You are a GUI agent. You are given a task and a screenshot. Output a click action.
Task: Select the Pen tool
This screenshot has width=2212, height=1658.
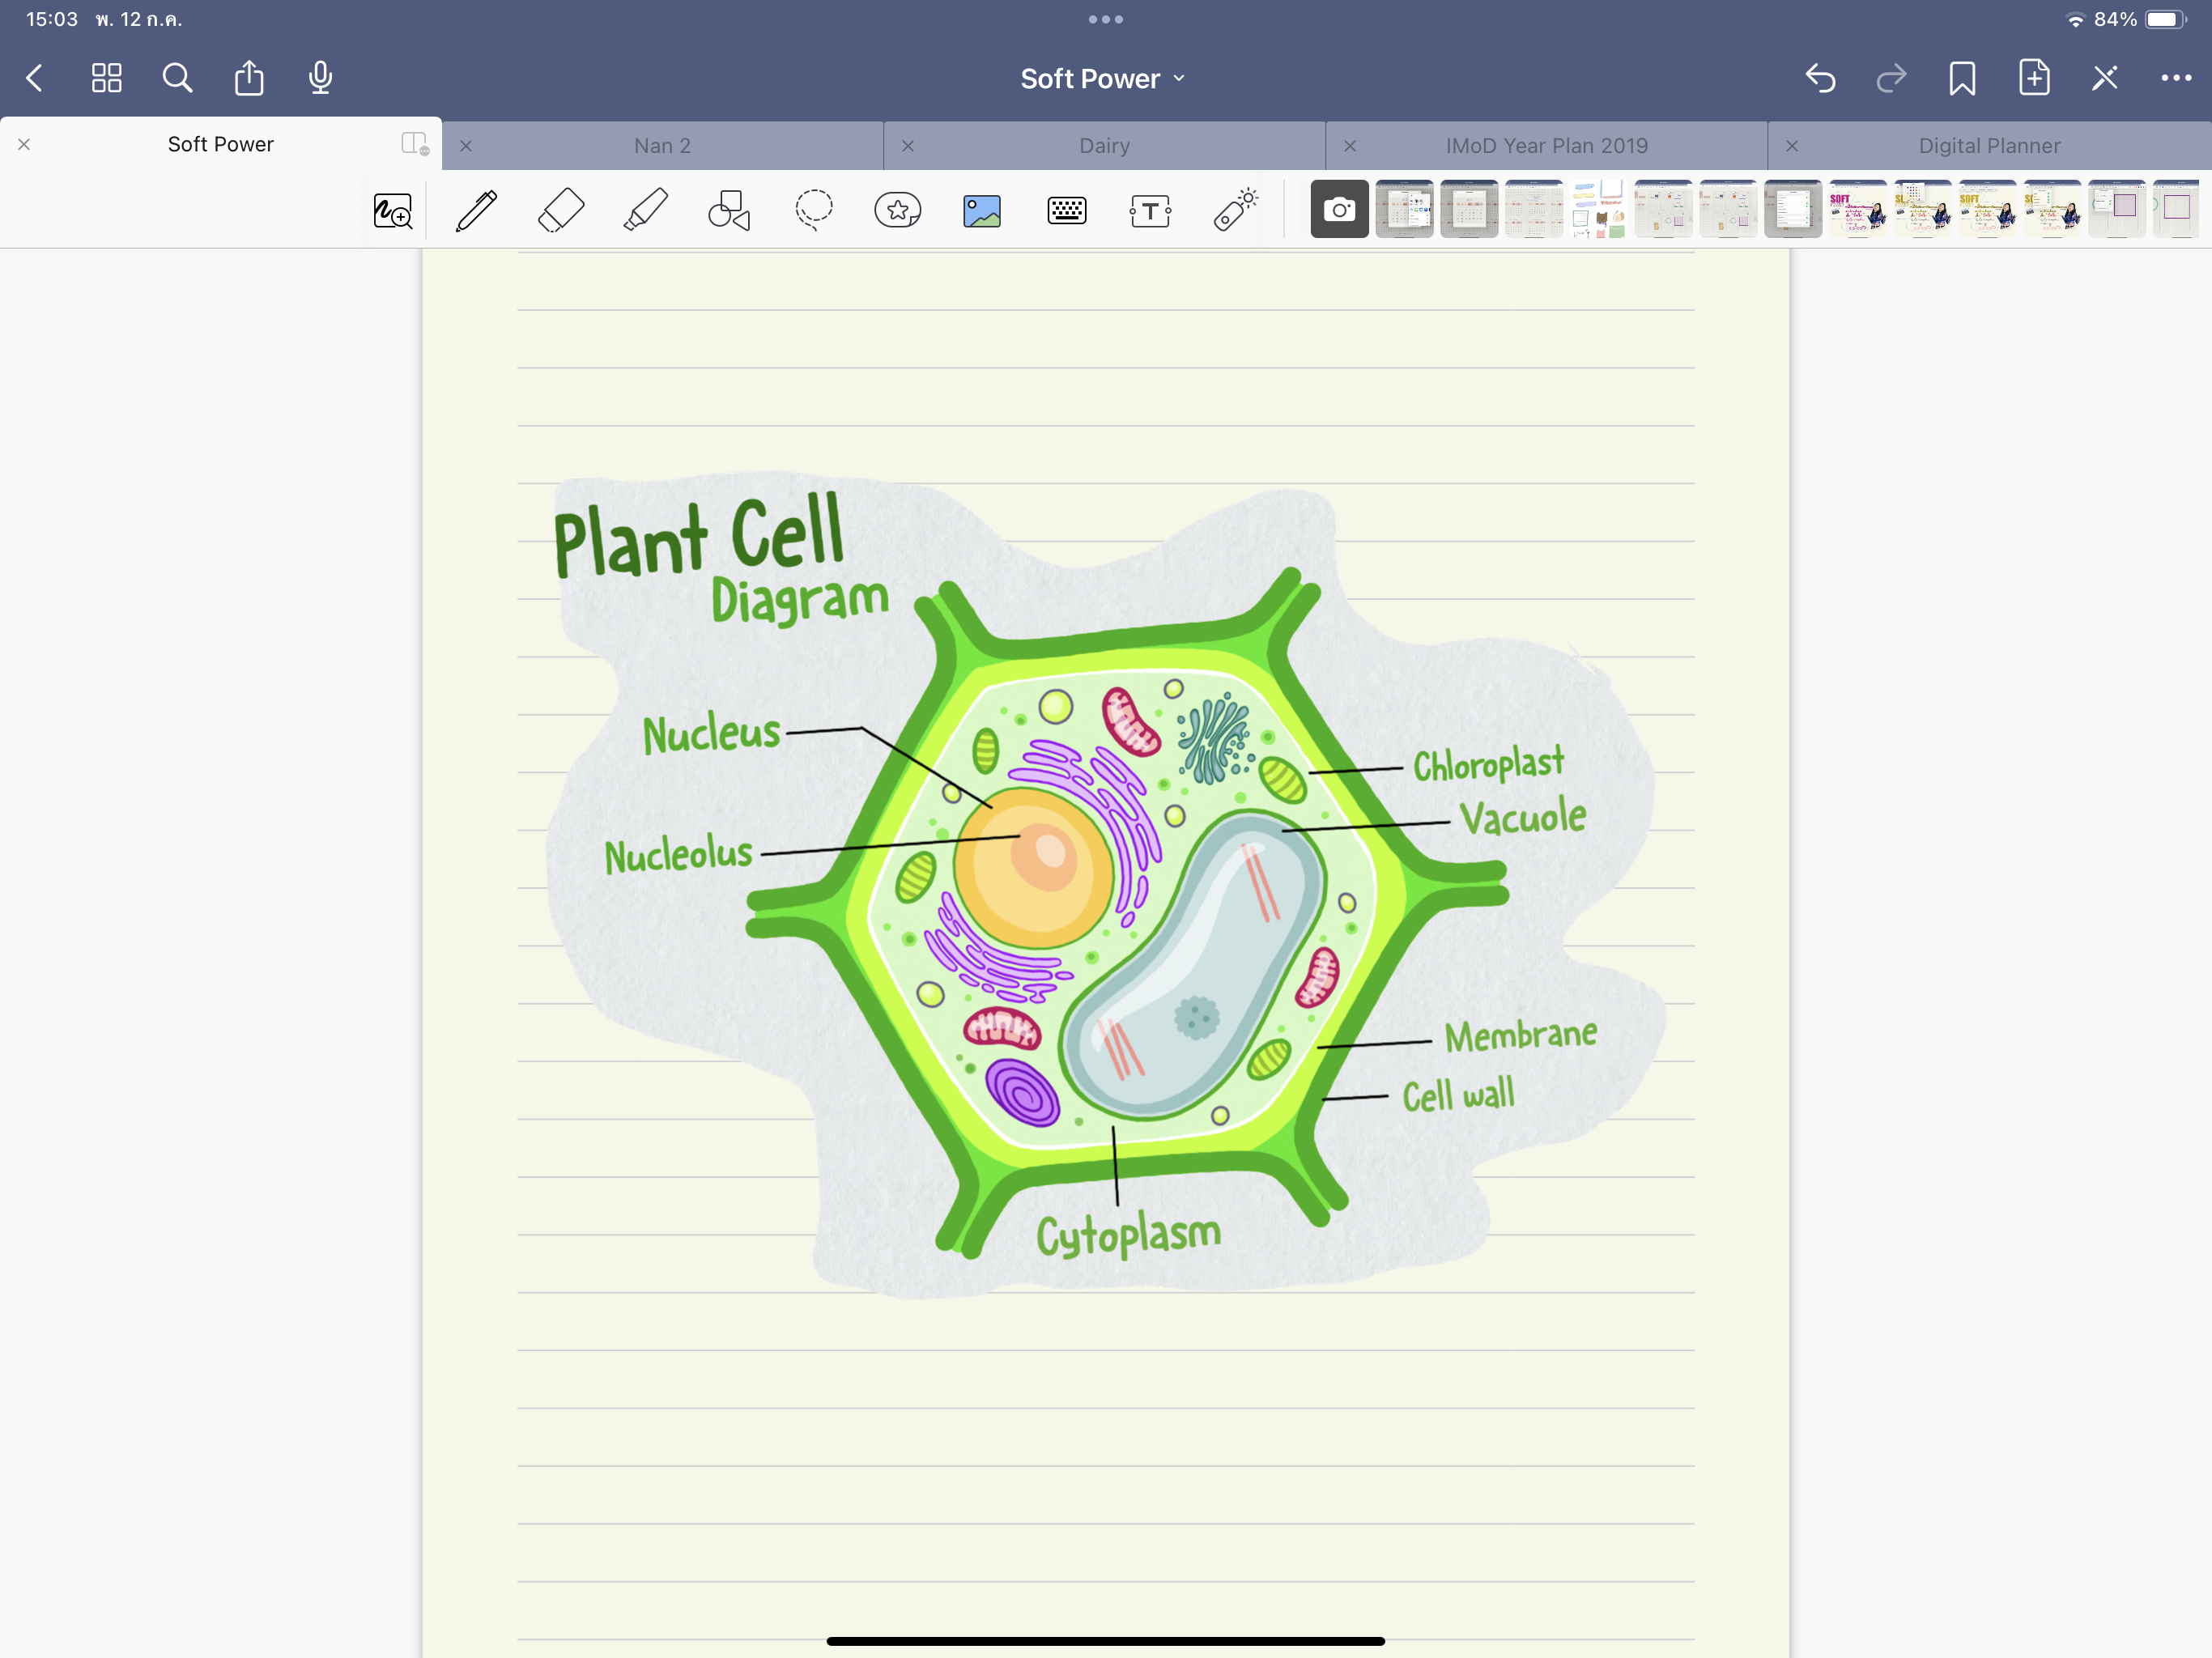tap(476, 211)
